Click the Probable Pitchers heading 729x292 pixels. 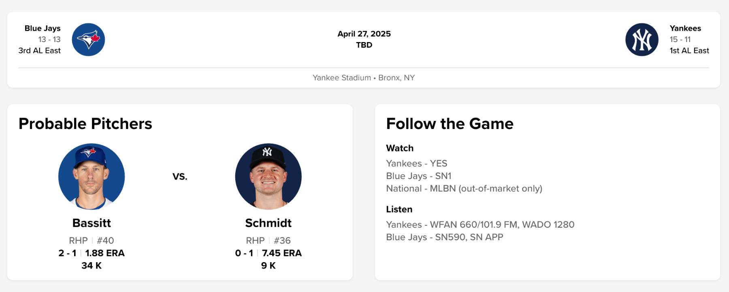pos(85,124)
